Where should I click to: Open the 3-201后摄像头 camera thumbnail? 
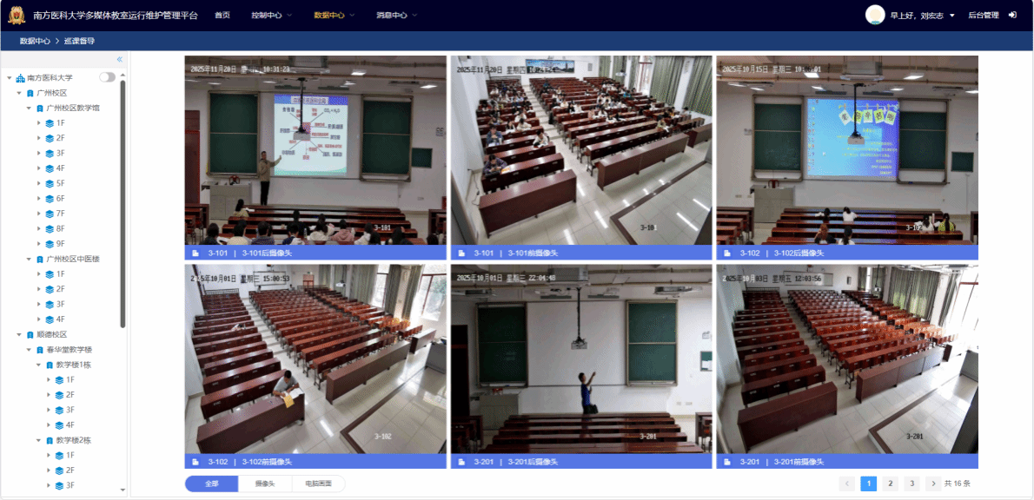580,359
